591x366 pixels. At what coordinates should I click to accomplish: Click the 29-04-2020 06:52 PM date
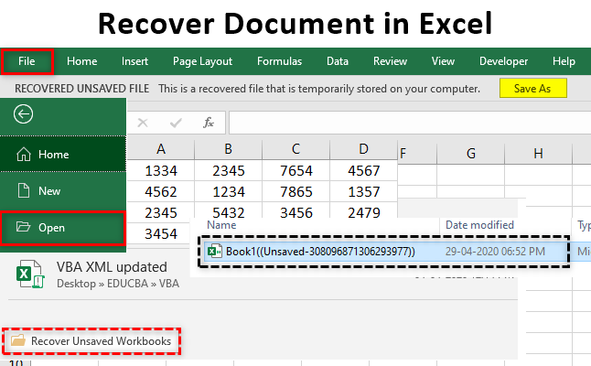495,252
